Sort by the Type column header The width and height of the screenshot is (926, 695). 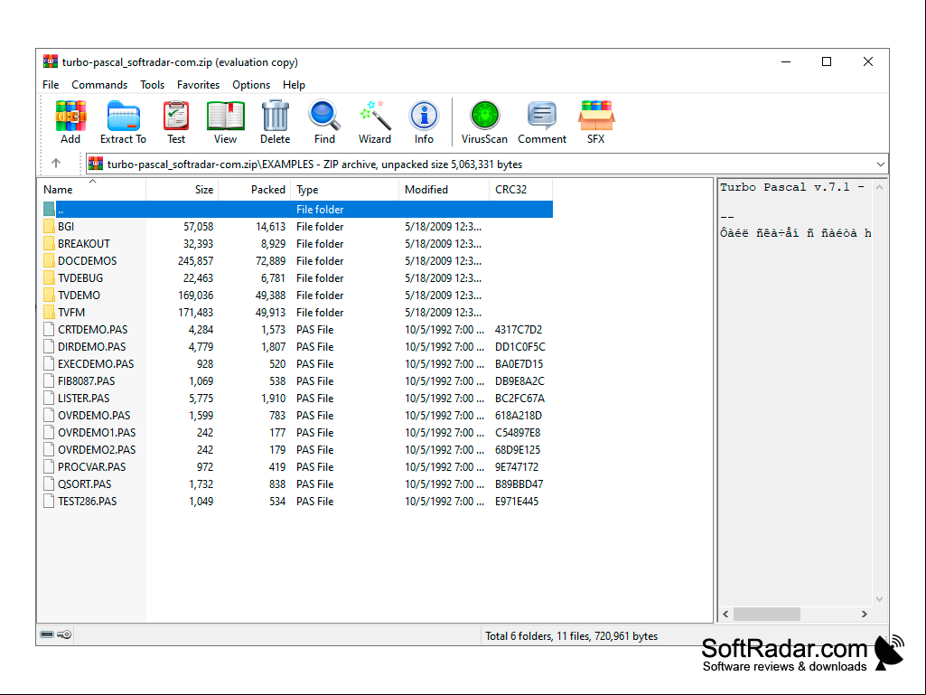click(x=344, y=189)
